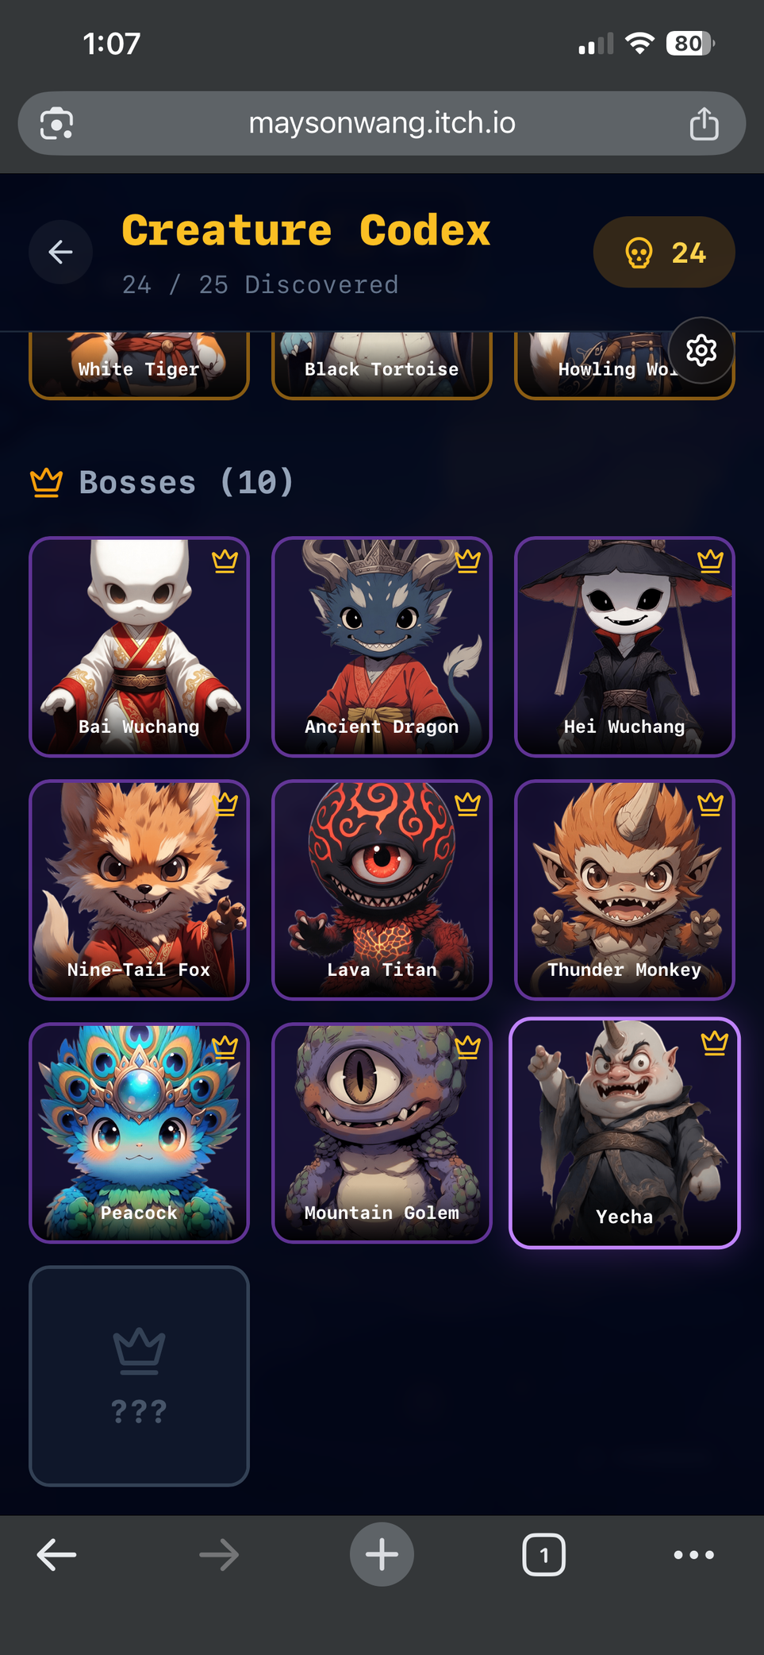Select the highlighted Yecha boss card
Screen dimensions: 764x1655
[x=624, y=1132]
